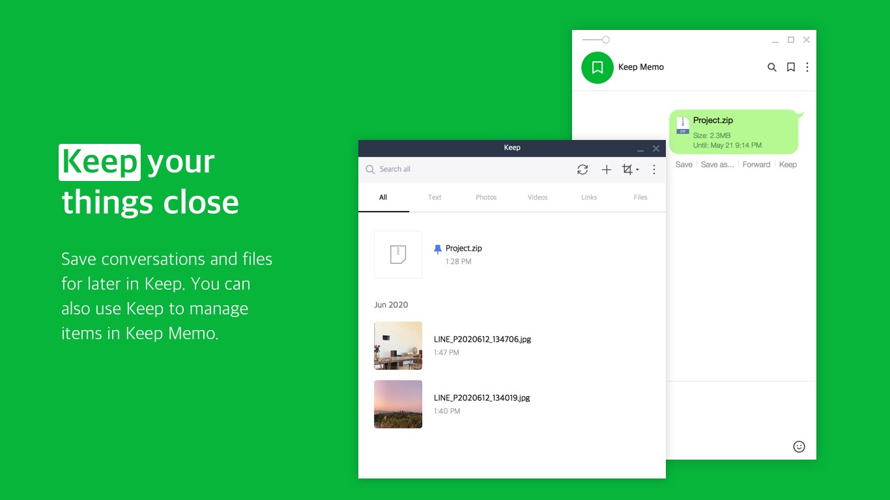
Task: Select LINE_P2020612_134706.jpg file name
Action: (x=482, y=339)
